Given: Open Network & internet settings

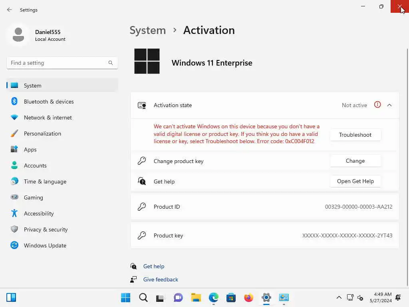Looking at the screenshot, I should [62, 118].
